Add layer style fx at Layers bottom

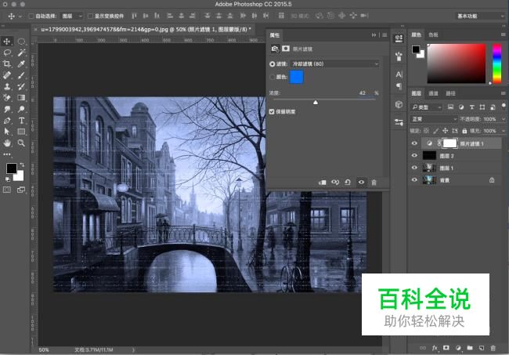click(x=435, y=348)
